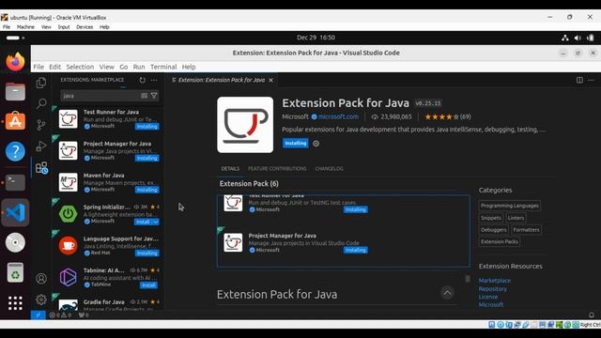The height and width of the screenshot is (338, 601).
Task: Select Project Manager for Java in Extension Pack
Action: point(343,243)
